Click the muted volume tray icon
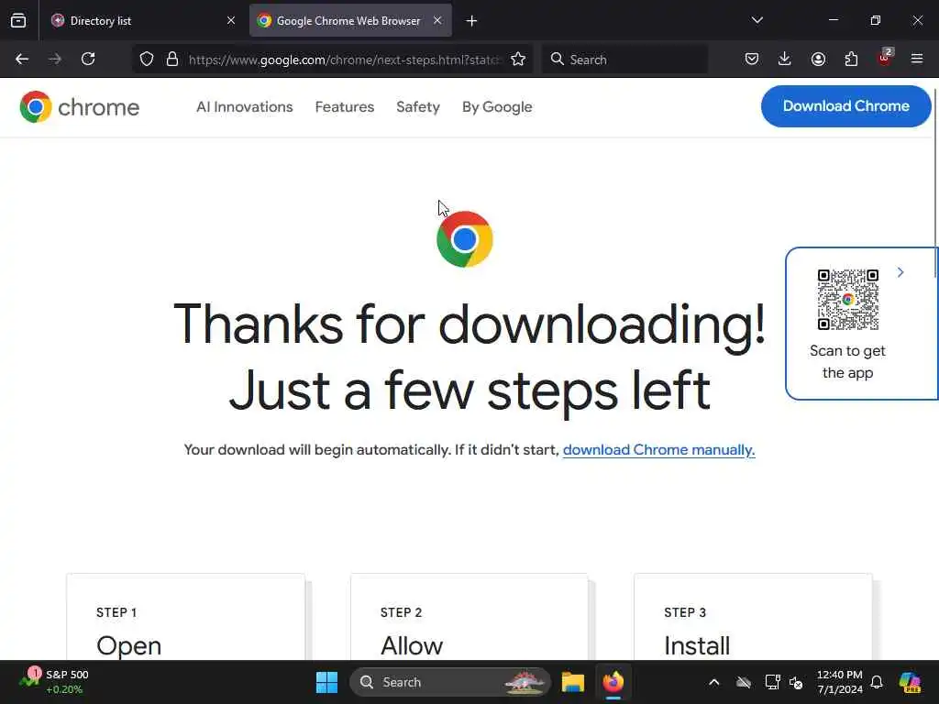 796,682
